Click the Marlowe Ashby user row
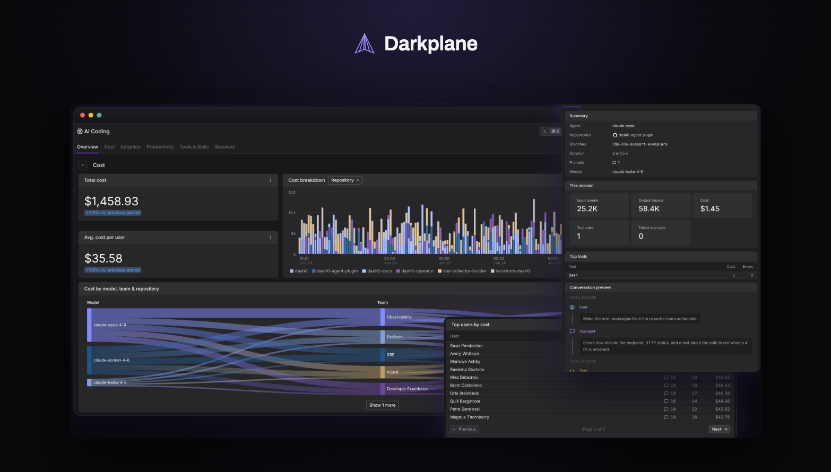The height and width of the screenshot is (472, 831). [x=504, y=362]
